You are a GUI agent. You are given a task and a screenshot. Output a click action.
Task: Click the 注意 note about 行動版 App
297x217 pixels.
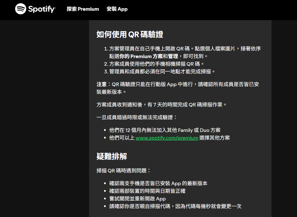178,88
